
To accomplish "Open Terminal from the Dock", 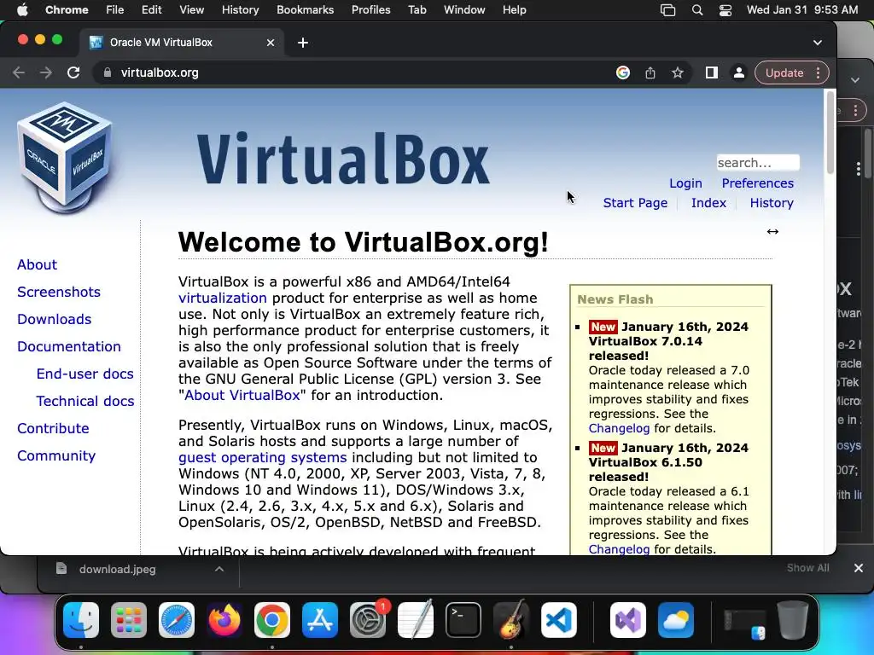I will [463, 620].
